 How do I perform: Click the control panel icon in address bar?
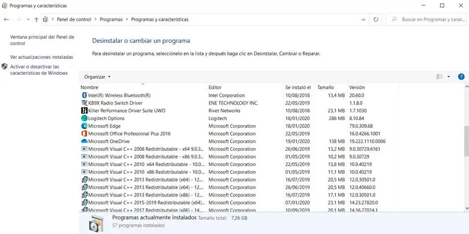(45, 19)
